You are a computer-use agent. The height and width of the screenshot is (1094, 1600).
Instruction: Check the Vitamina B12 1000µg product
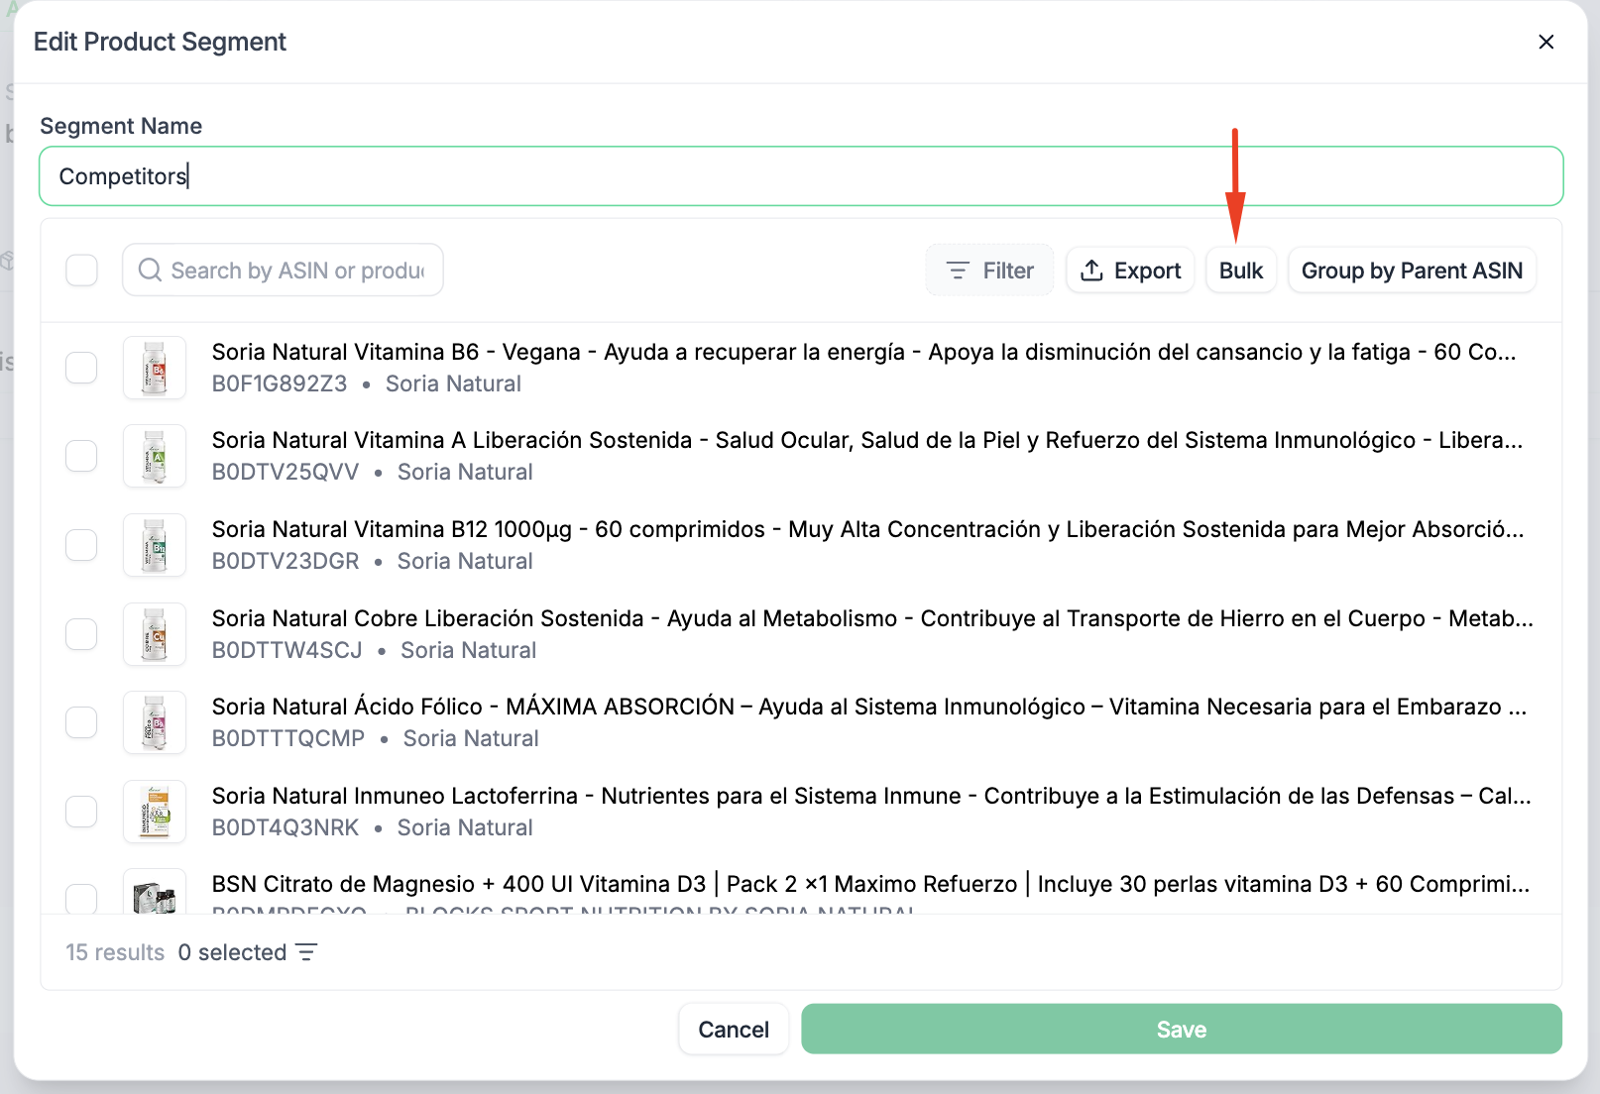[81, 545]
